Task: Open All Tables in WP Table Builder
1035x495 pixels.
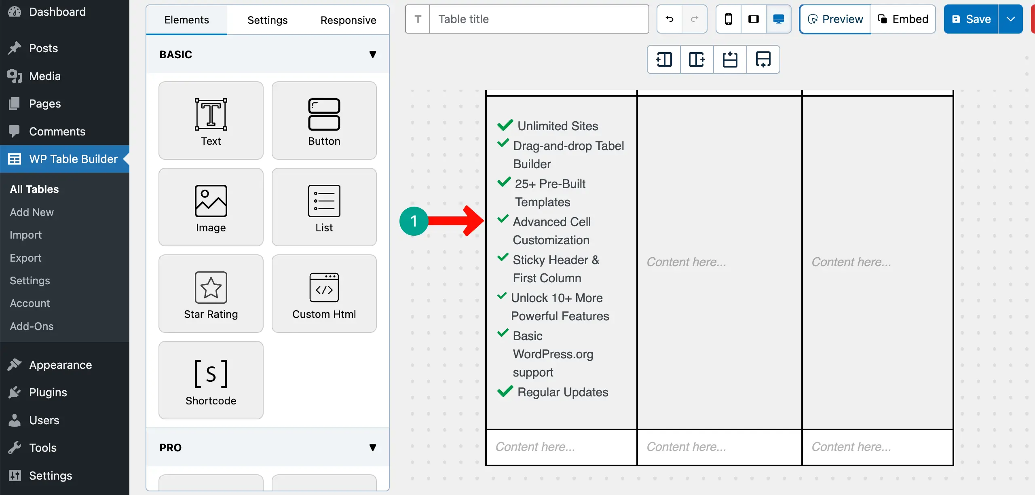Action: click(34, 189)
